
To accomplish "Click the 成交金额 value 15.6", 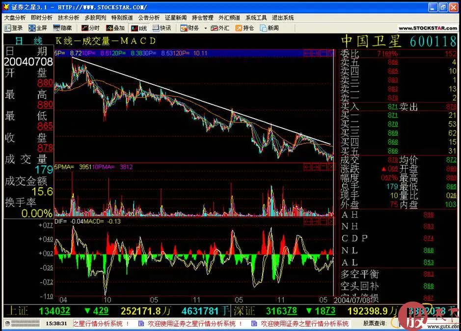I will pyautogui.click(x=42, y=192).
